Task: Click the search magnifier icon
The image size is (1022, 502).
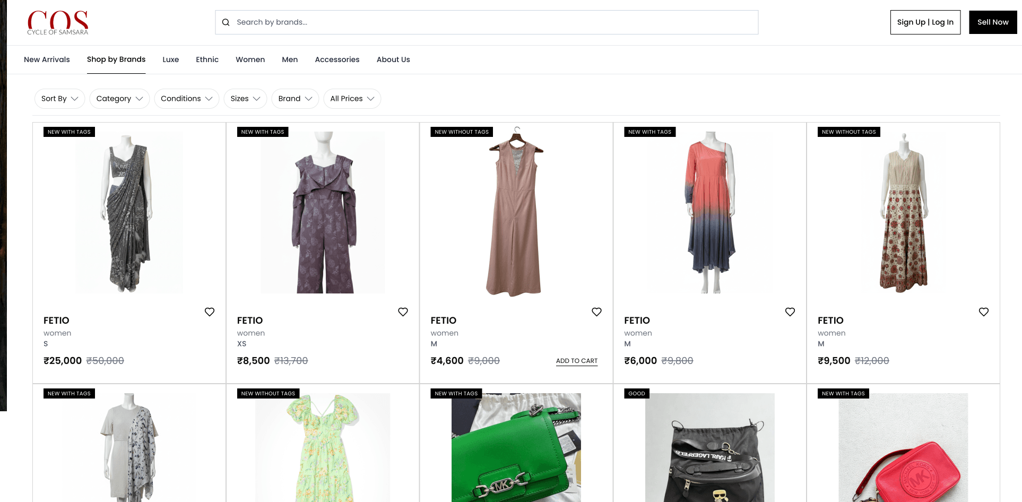Action: (x=226, y=22)
